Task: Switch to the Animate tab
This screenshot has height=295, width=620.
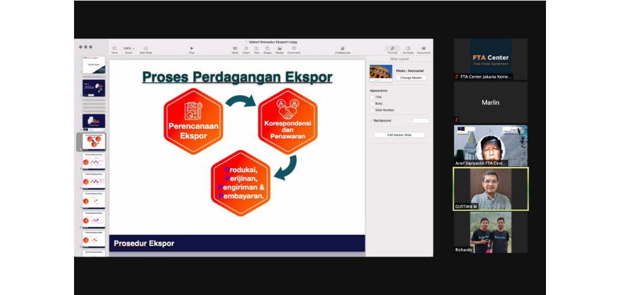Action: [408, 49]
